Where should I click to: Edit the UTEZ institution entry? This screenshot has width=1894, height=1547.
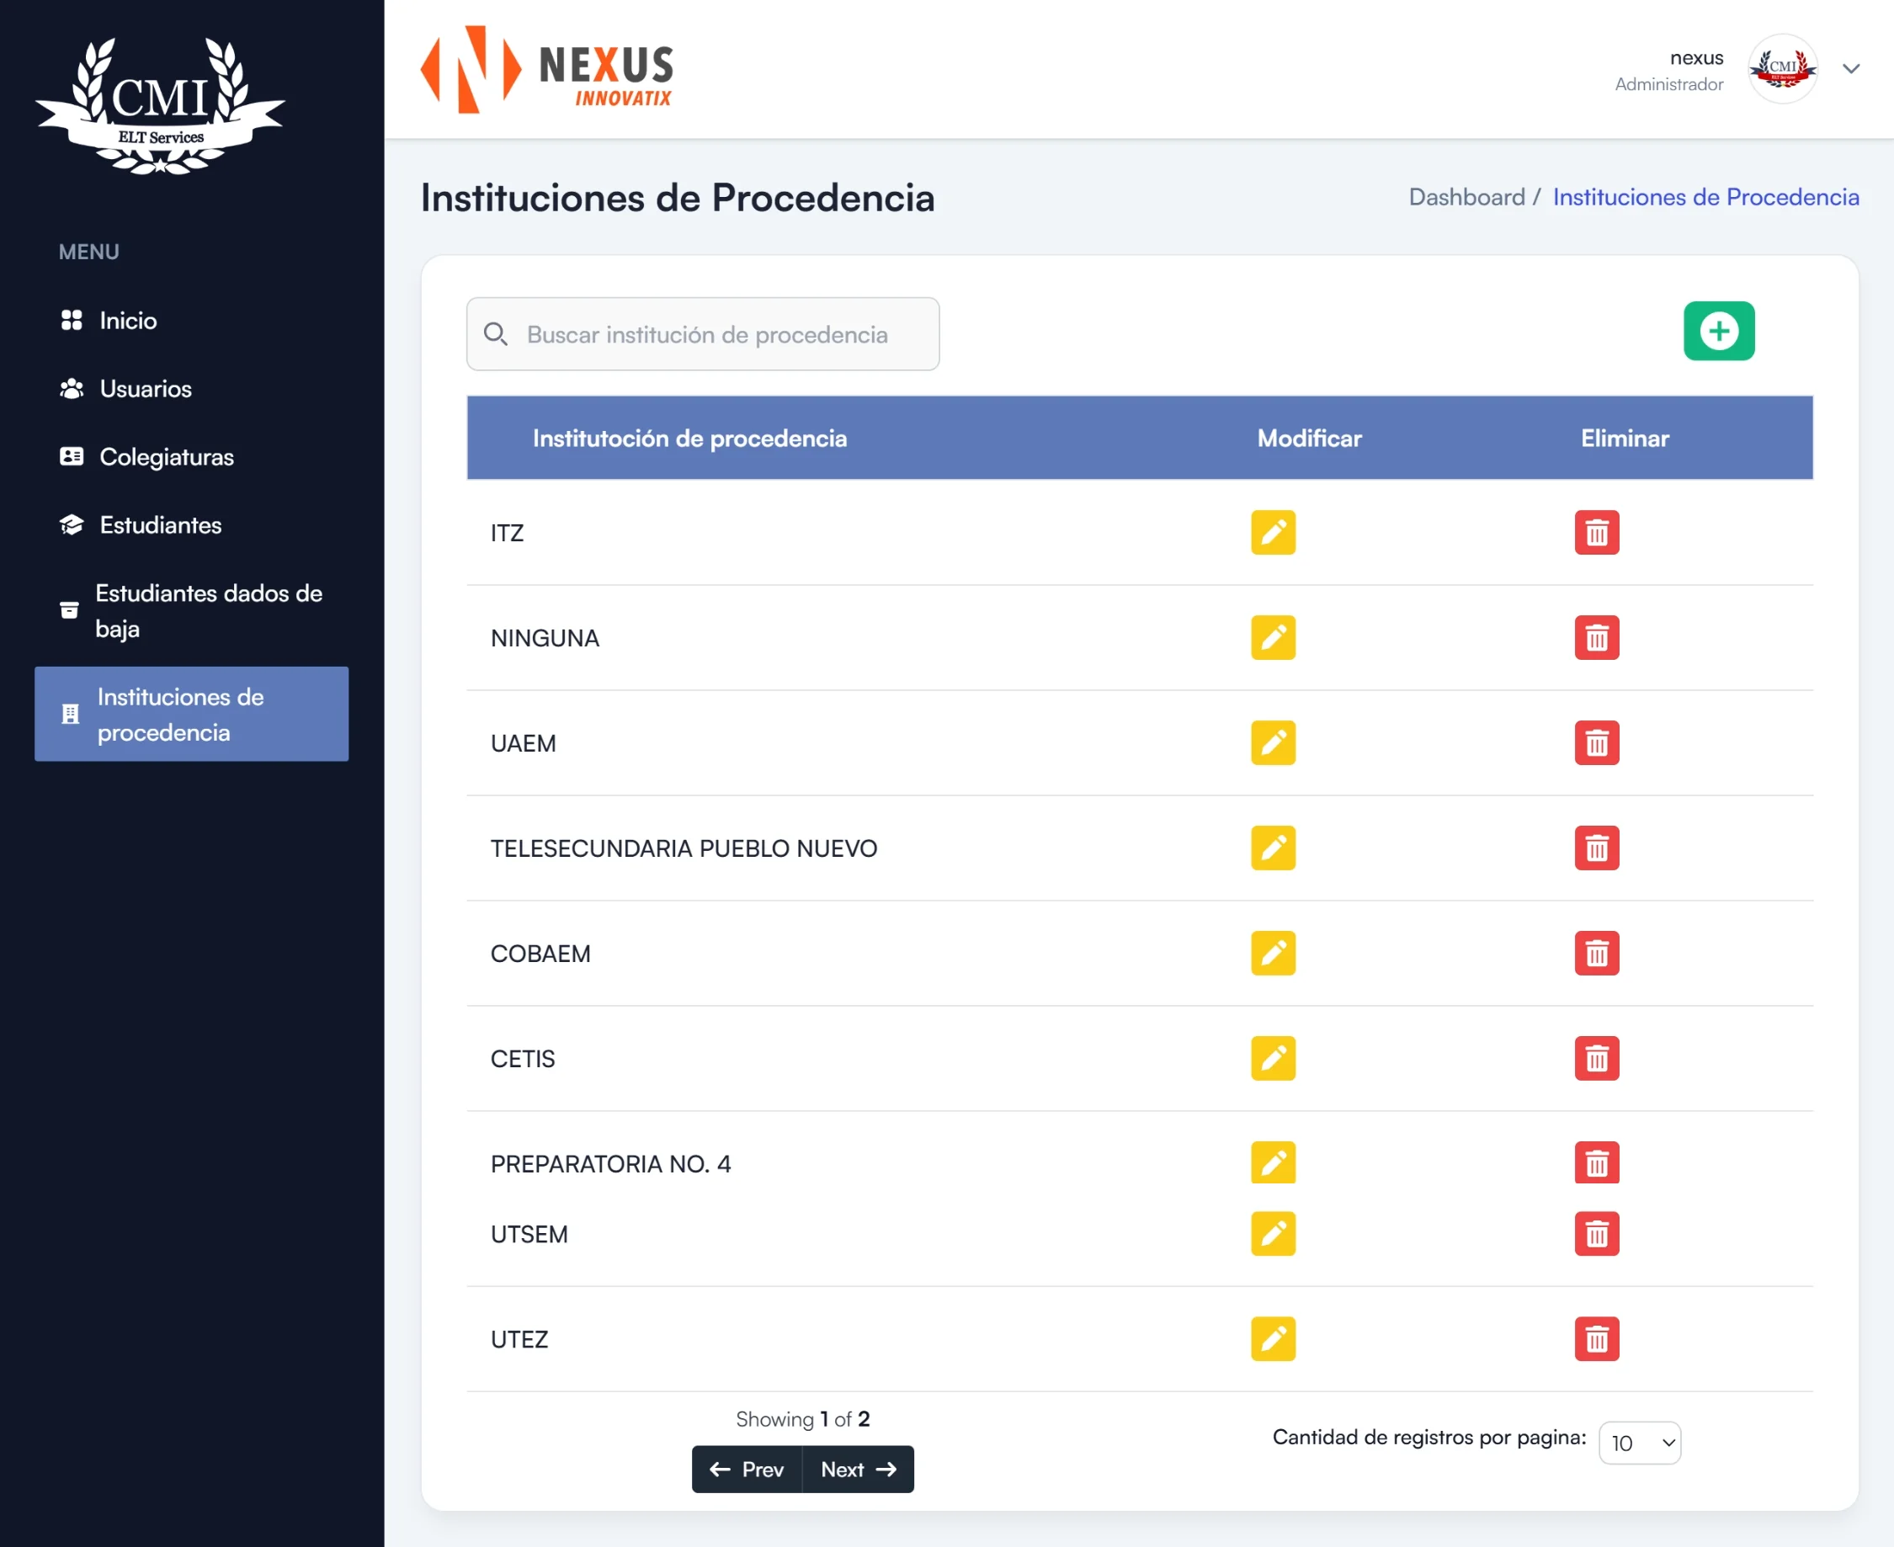coord(1272,1339)
